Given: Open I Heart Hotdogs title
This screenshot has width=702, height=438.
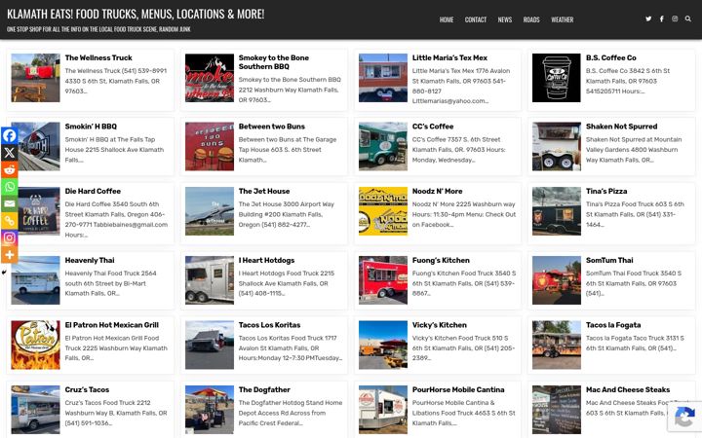Looking at the screenshot, I should (266, 260).
